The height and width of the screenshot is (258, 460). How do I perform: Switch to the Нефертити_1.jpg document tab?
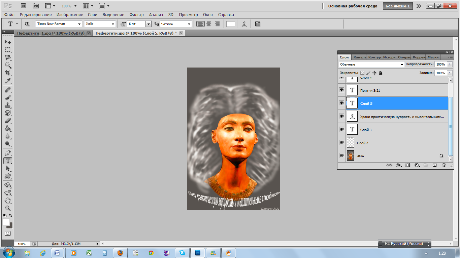tap(51, 33)
